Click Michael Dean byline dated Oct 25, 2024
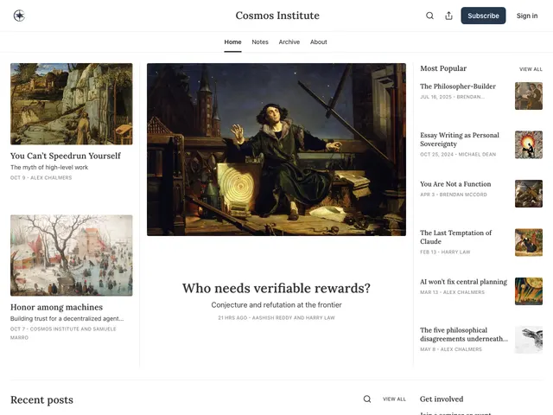The width and height of the screenshot is (553, 415). (x=477, y=155)
